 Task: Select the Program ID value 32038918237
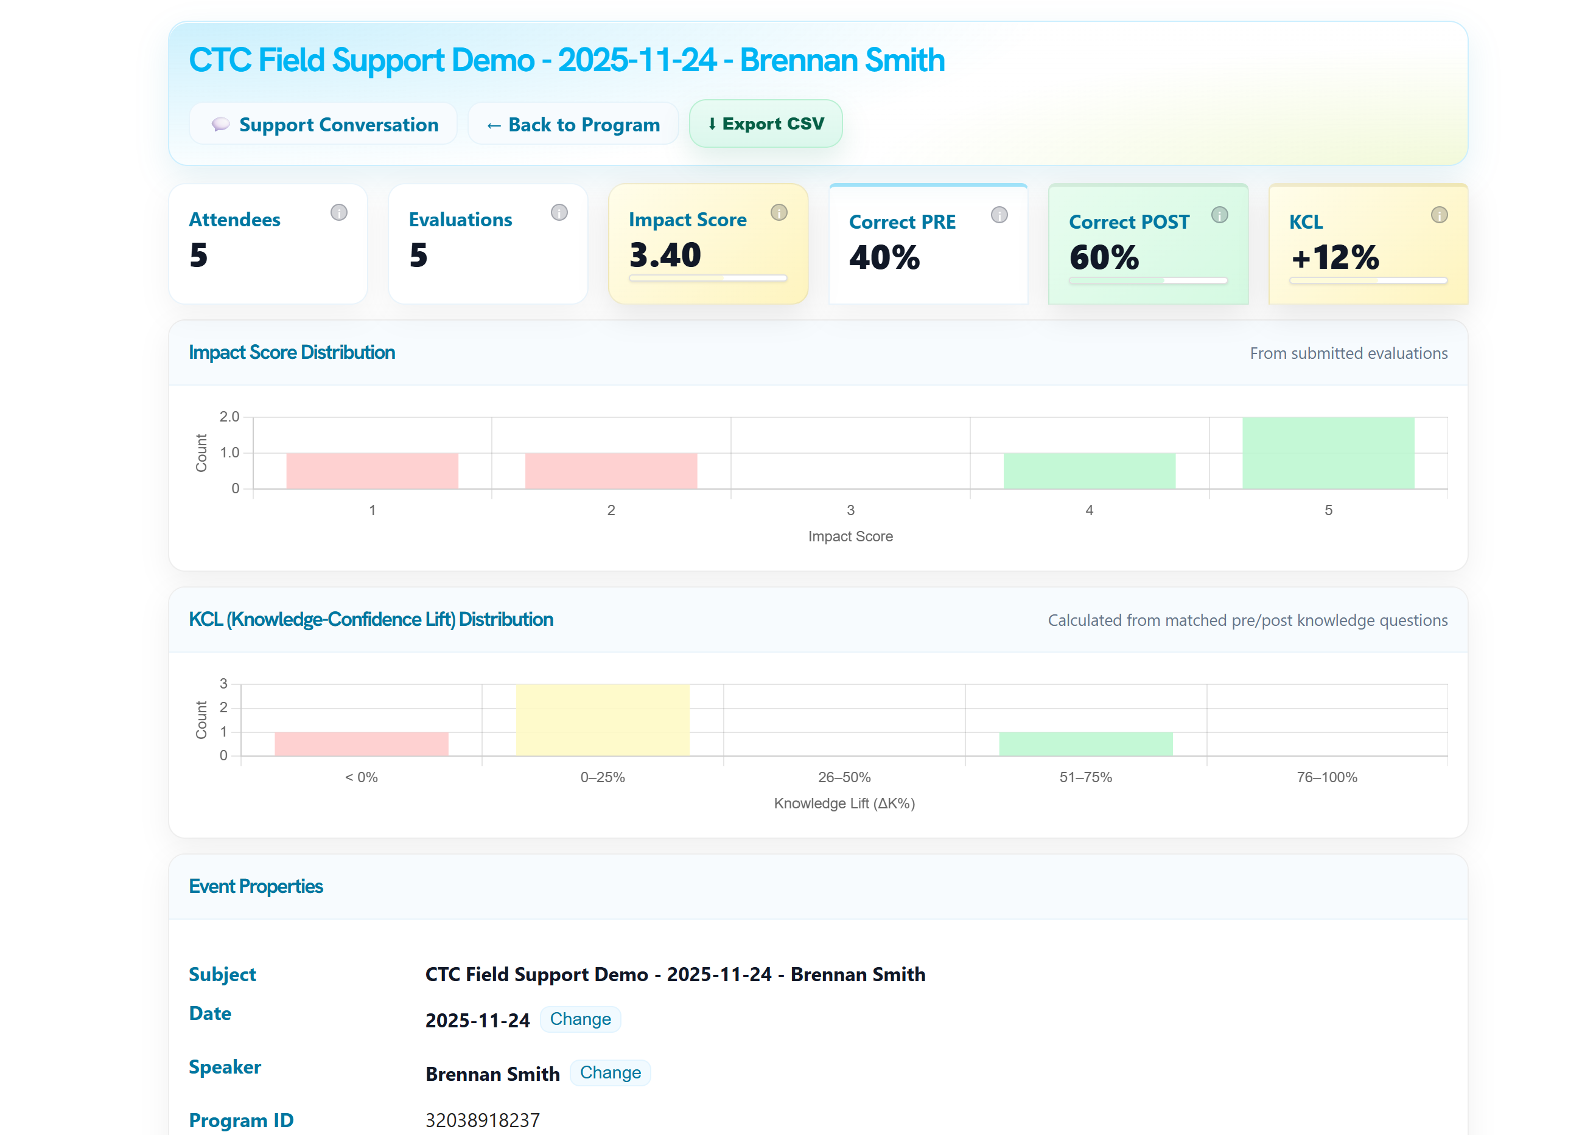(482, 1119)
